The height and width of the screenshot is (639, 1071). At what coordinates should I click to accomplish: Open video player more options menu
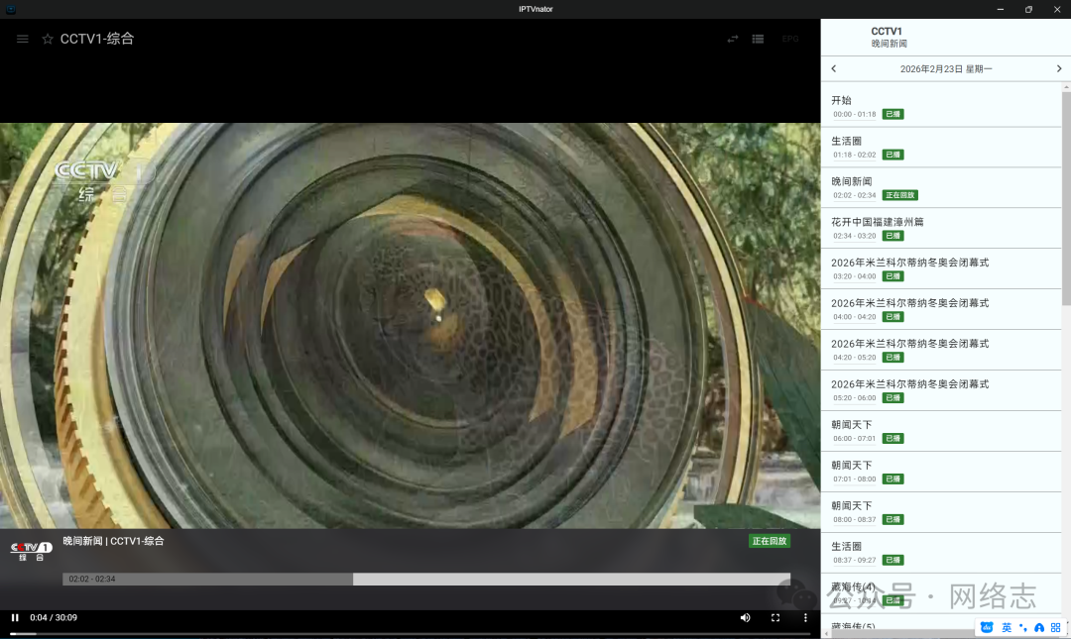pyautogui.click(x=805, y=617)
